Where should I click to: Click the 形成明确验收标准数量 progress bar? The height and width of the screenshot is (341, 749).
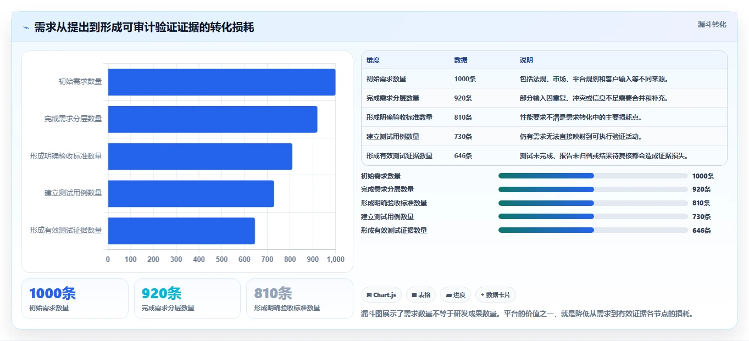click(593, 203)
